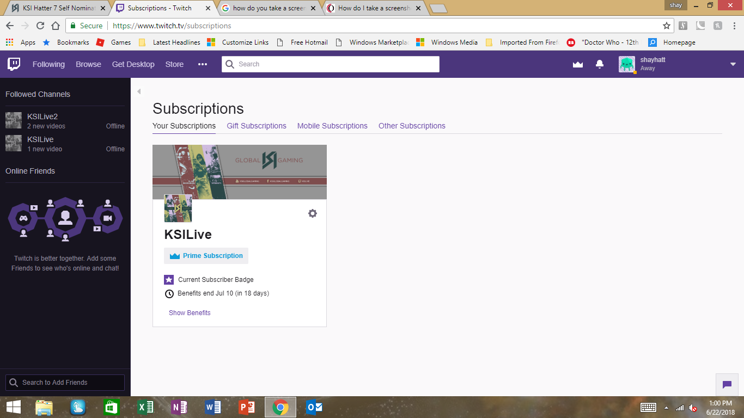This screenshot has height=418, width=744.
Task: Click the shayhatt profile avatar
Action: click(627, 64)
